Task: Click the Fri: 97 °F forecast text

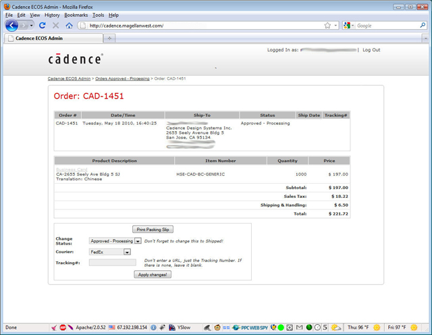Action: pos(397,328)
